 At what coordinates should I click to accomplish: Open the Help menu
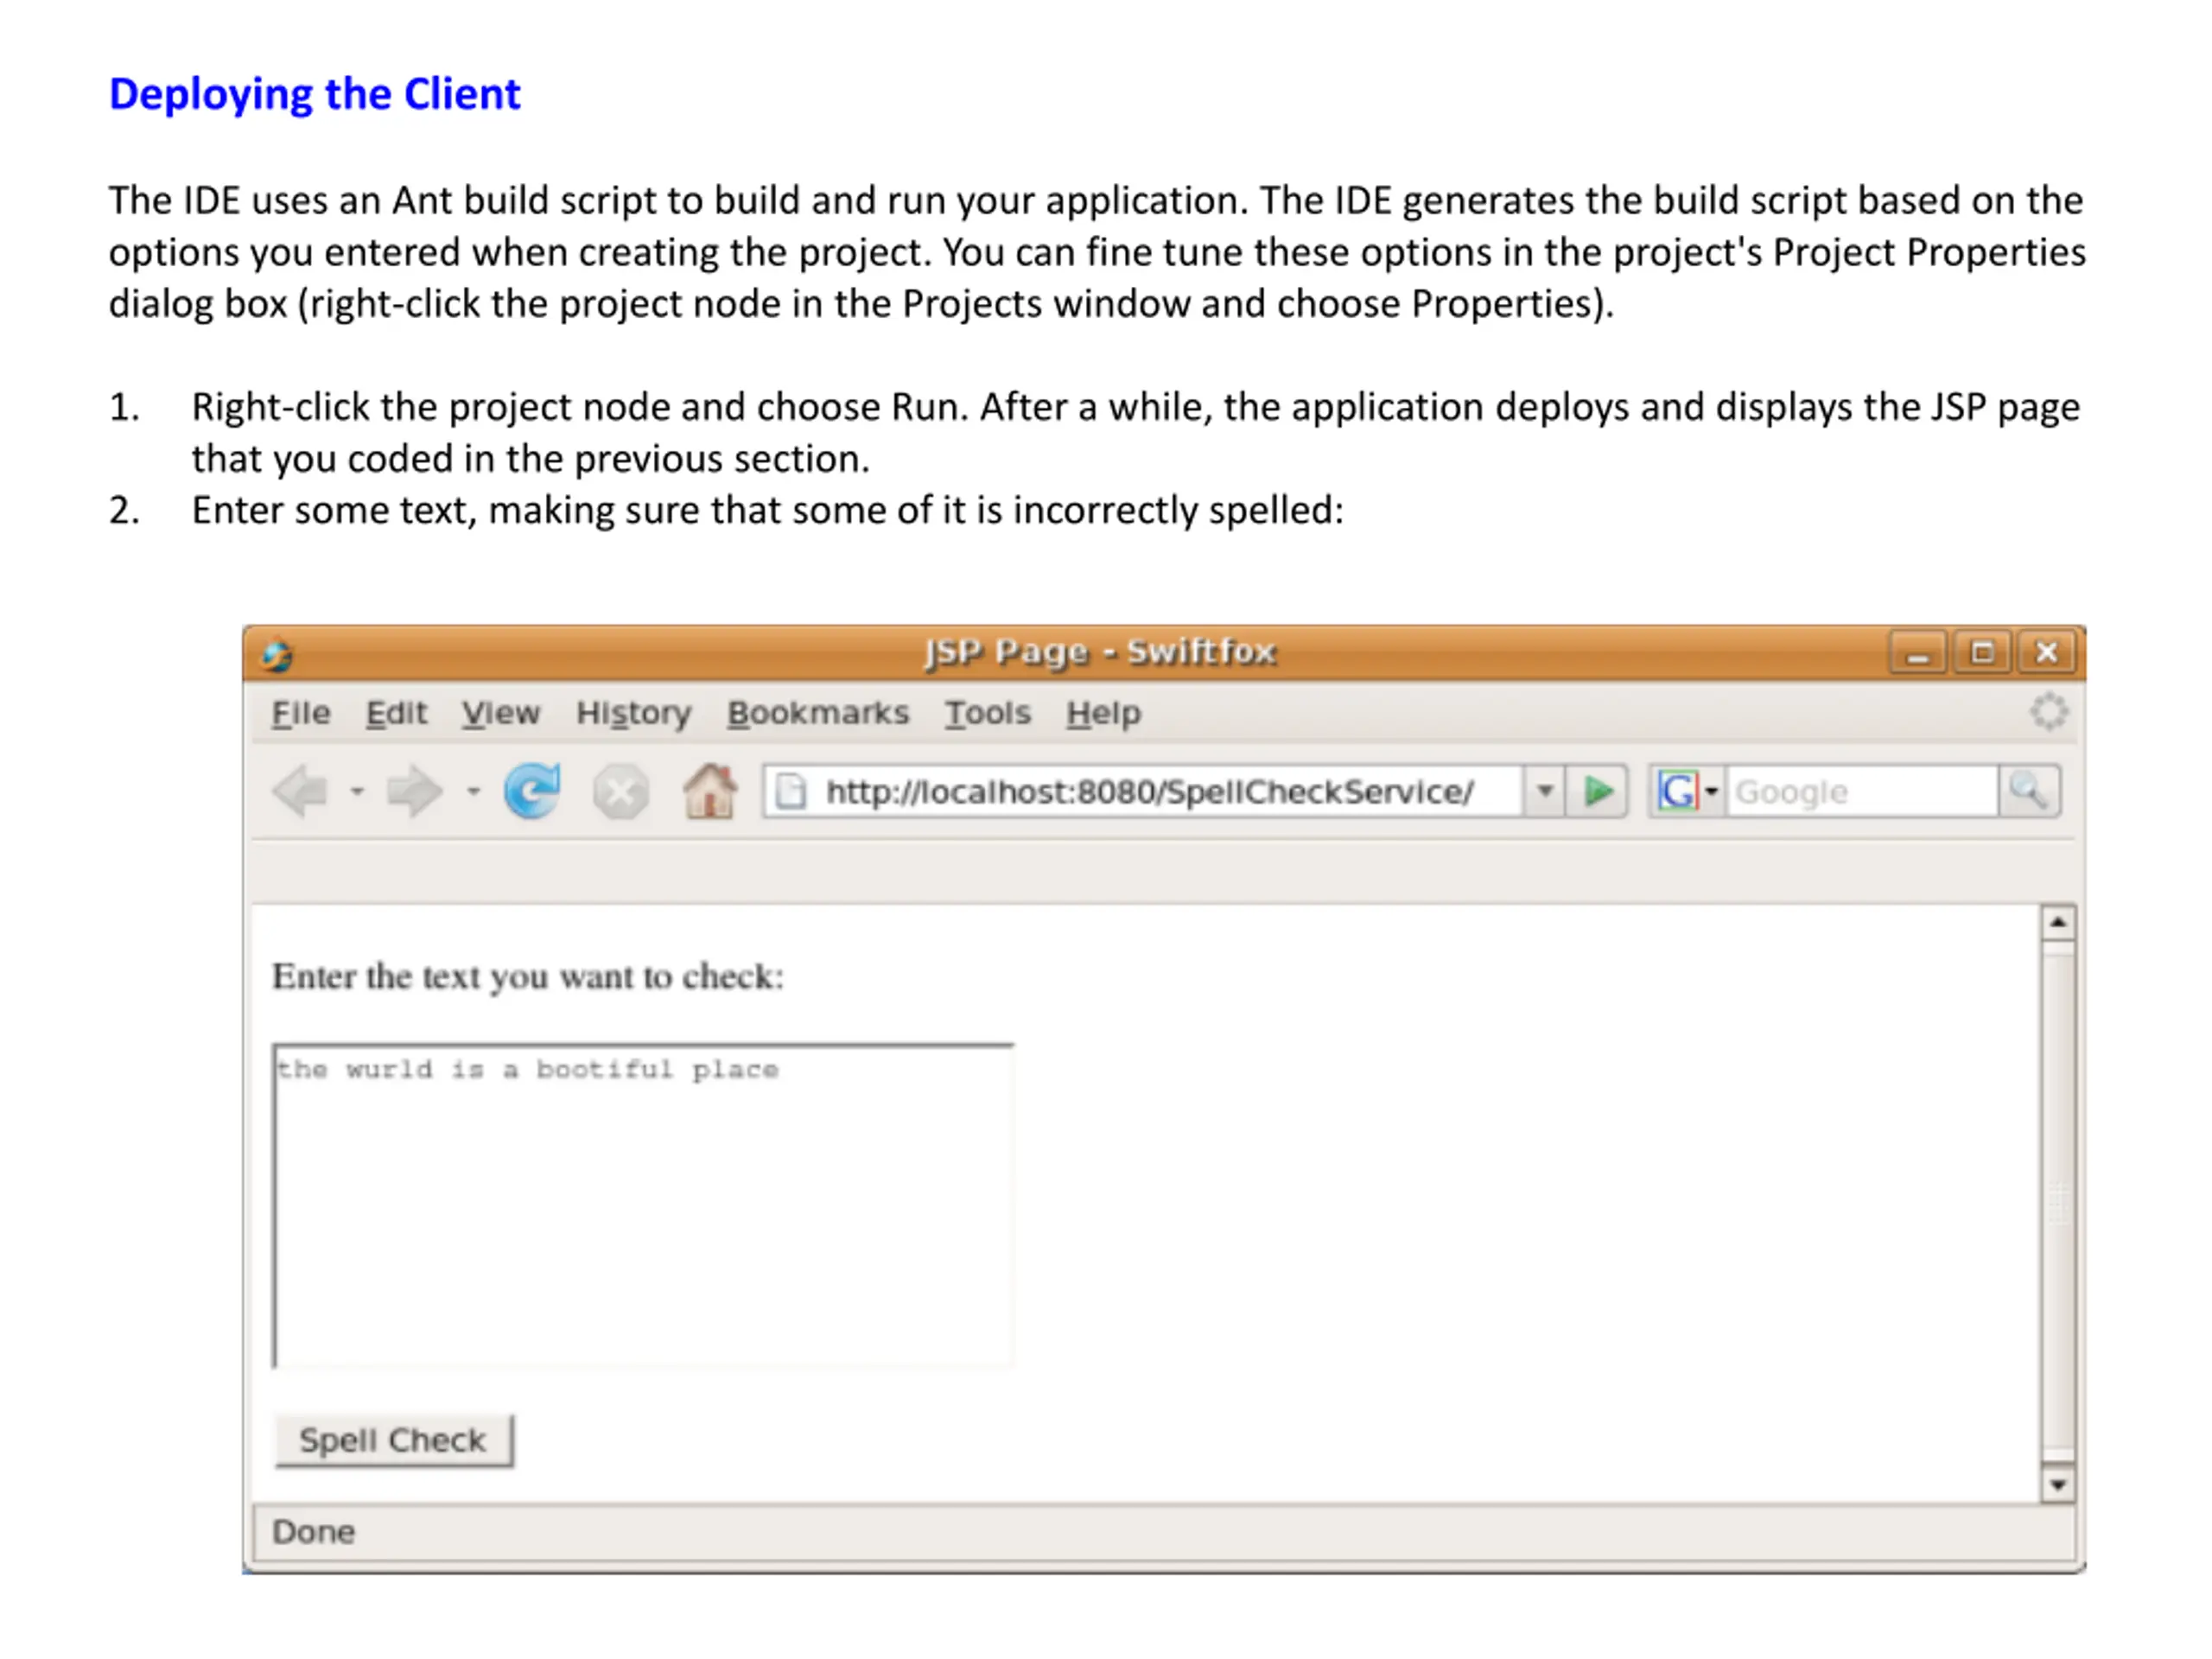1103,713
